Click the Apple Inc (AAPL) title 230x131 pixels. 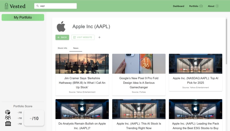coord(91,27)
